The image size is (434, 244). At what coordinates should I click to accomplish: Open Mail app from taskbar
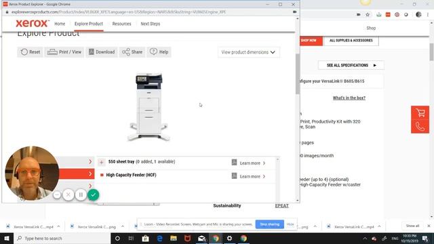coord(202,238)
